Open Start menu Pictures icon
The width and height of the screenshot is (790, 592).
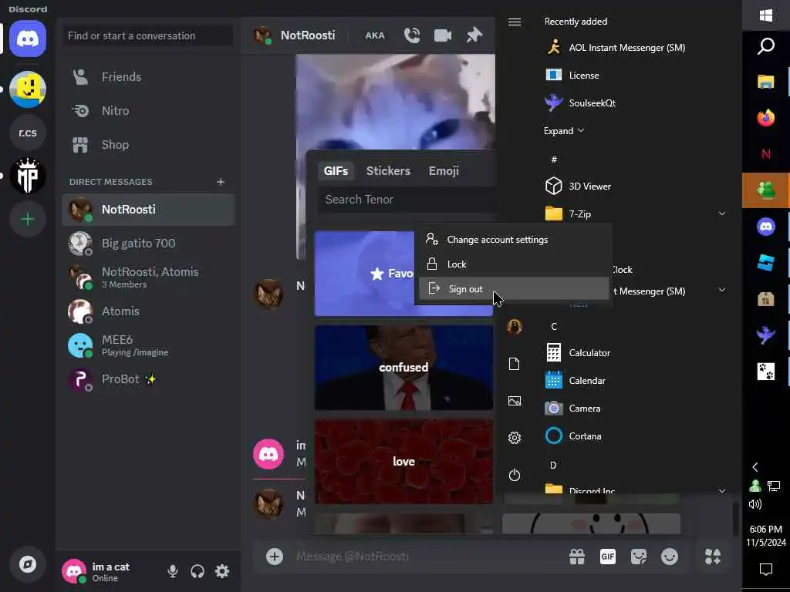515,401
